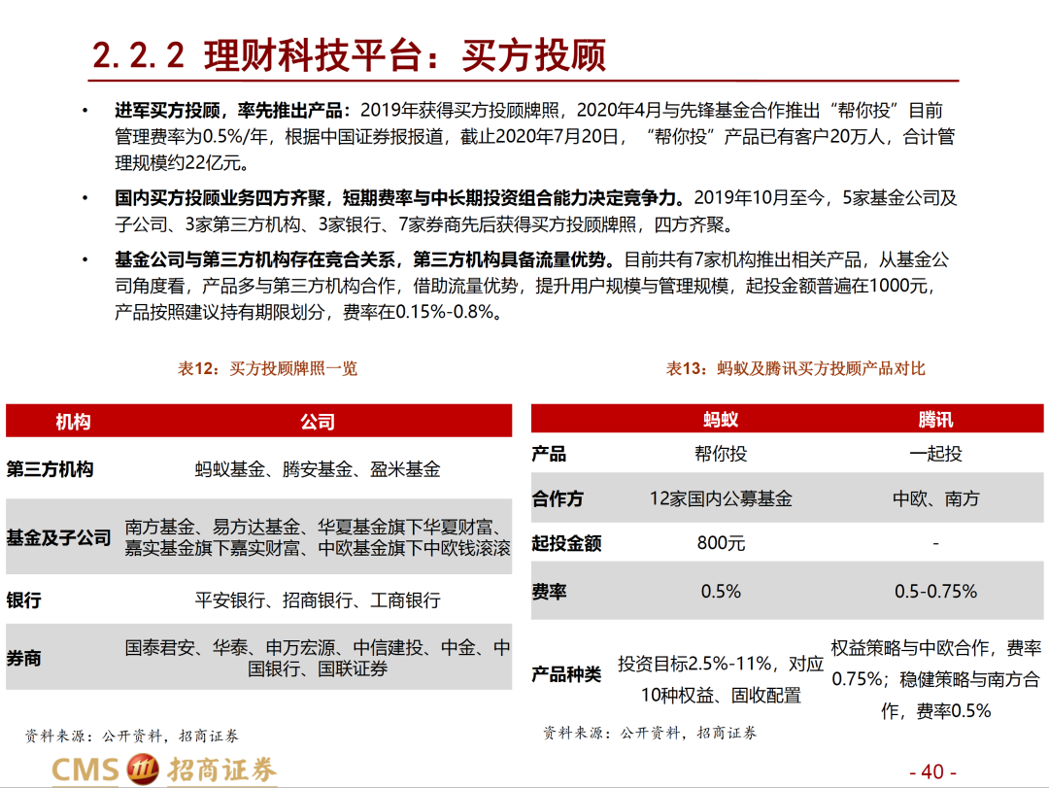Select the '第三方机构' row label
Screen dimensions: 1049x788
click(51, 469)
